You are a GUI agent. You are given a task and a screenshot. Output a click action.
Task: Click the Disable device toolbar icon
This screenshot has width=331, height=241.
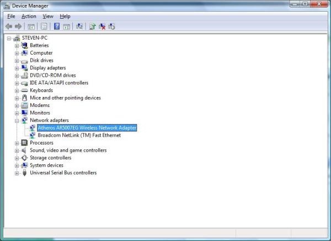click(x=111, y=26)
